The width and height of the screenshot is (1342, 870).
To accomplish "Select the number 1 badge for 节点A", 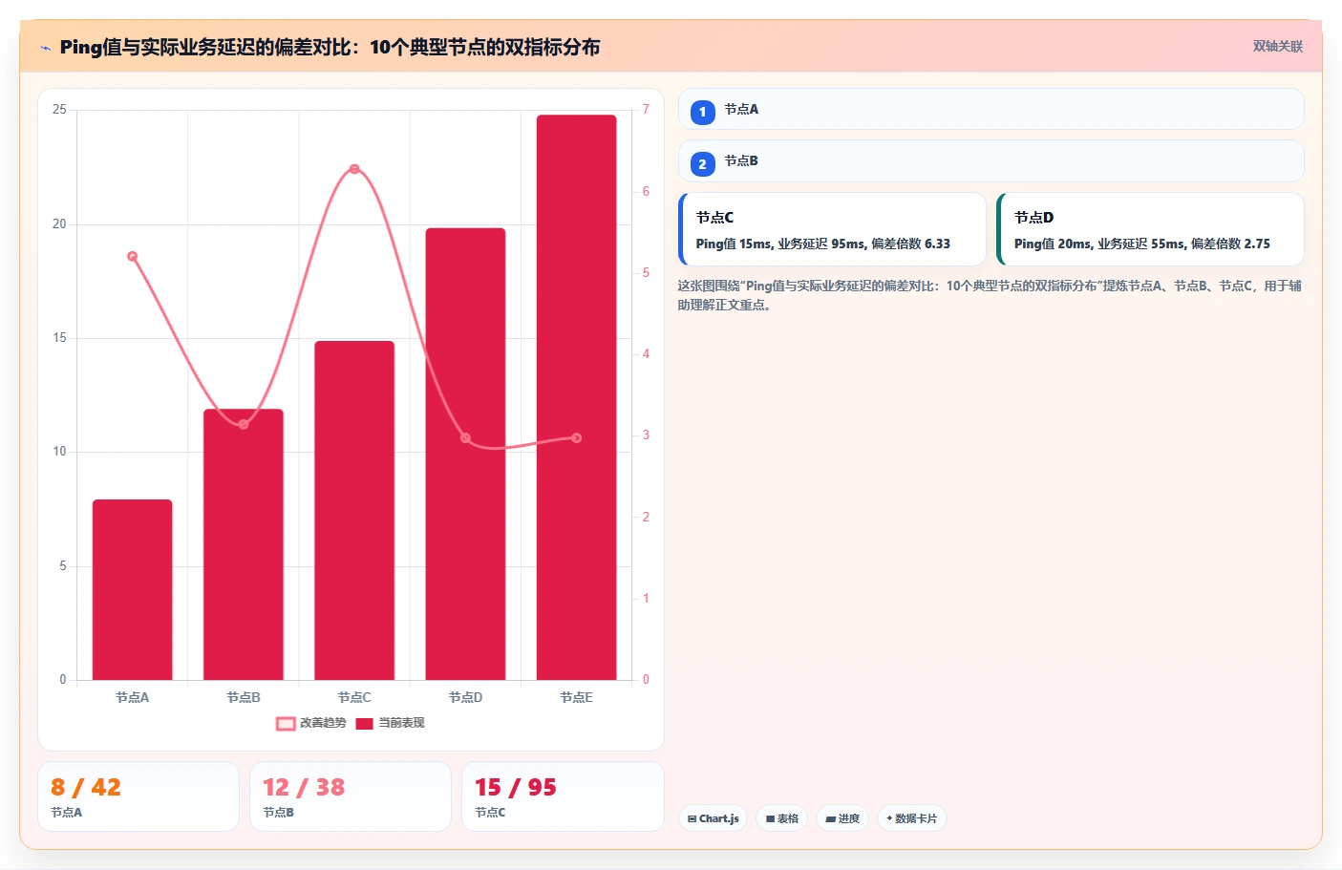I will tap(702, 112).
